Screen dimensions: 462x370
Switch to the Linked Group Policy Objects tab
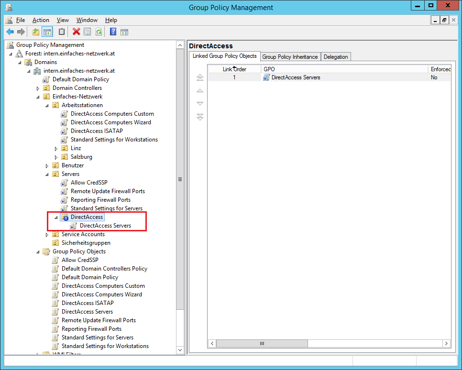tap(224, 56)
